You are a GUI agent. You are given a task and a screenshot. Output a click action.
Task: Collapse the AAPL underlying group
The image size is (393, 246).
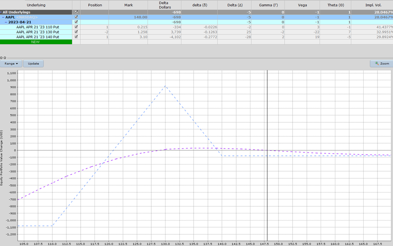tap(3, 17)
